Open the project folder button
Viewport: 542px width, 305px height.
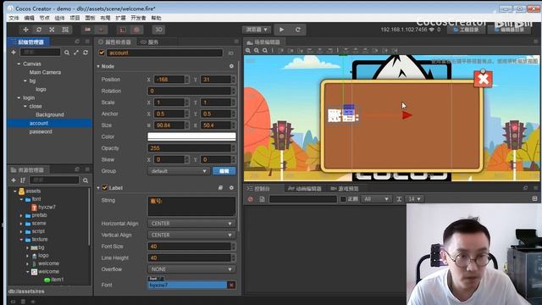click(466, 30)
